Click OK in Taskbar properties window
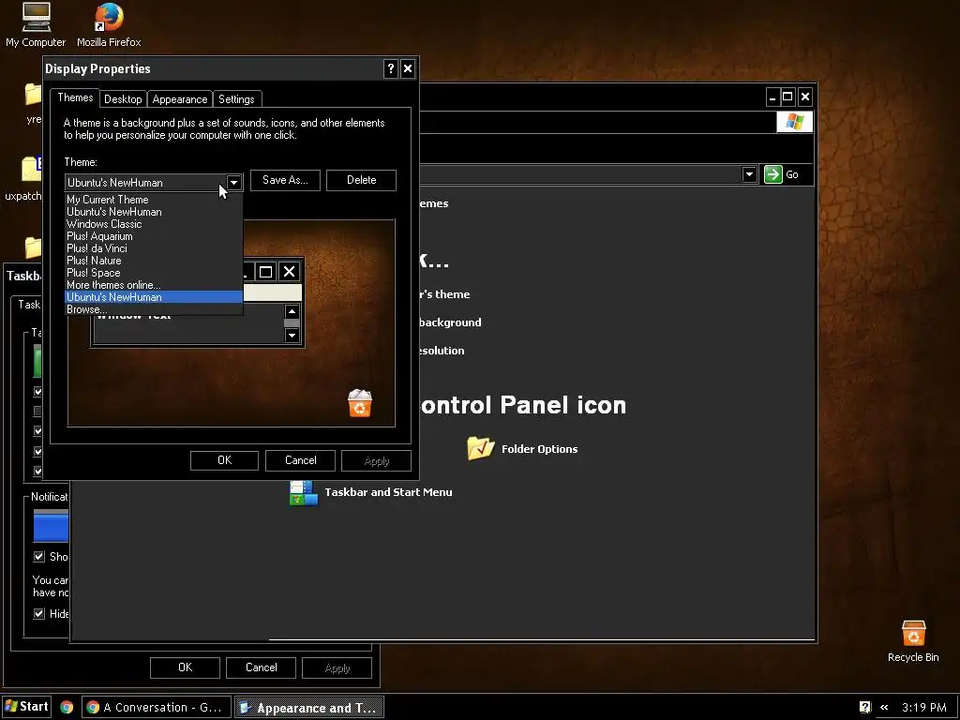 pyautogui.click(x=185, y=667)
